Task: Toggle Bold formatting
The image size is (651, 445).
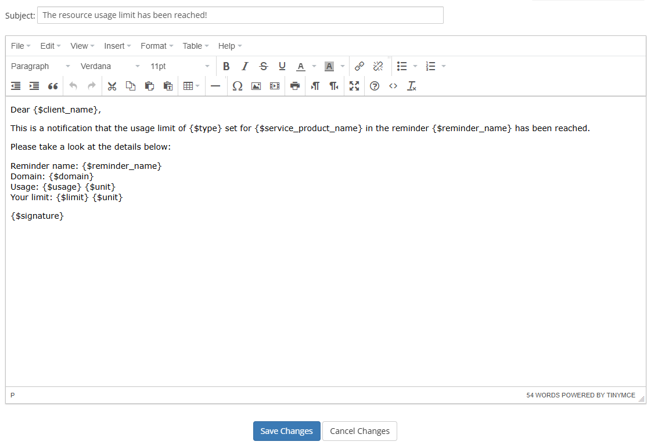Action: click(x=226, y=66)
